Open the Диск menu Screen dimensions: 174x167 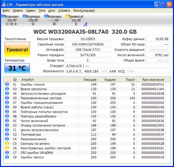tap(52, 10)
